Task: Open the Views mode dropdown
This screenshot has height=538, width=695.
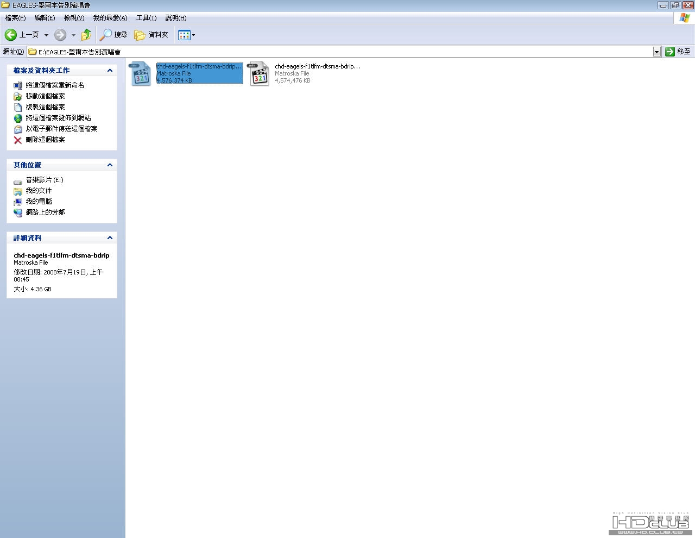Action: pyautogui.click(x=186, y=35)
